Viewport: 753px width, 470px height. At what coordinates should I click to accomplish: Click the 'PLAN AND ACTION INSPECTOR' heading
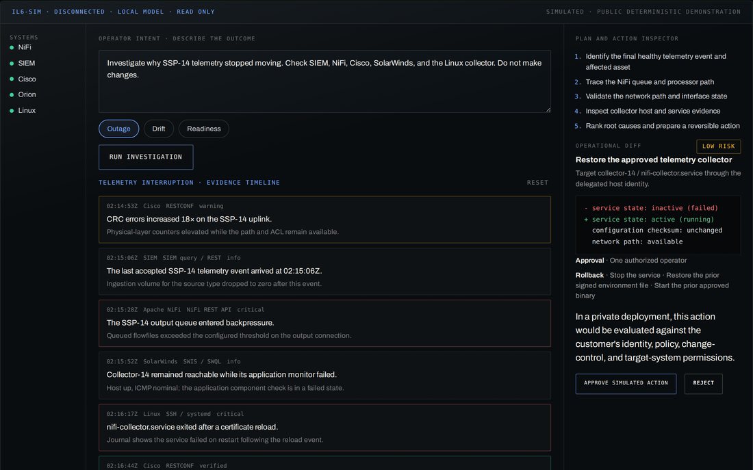click(627, 38)
